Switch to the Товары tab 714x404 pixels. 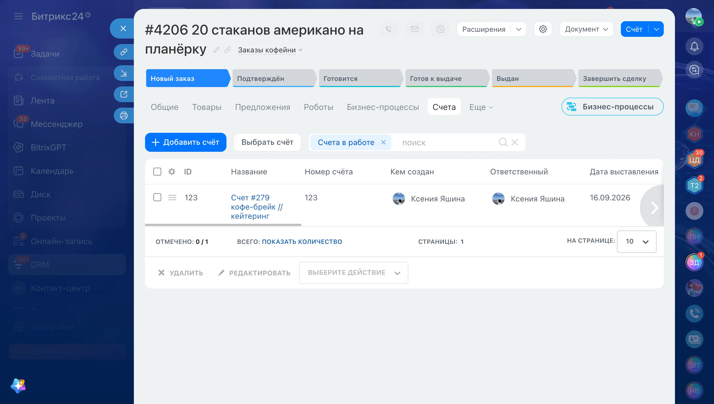(x=207, y=107)
